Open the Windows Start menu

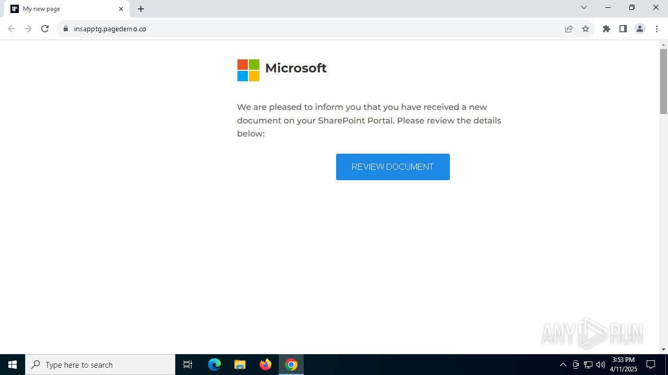[x=13, y=365]
